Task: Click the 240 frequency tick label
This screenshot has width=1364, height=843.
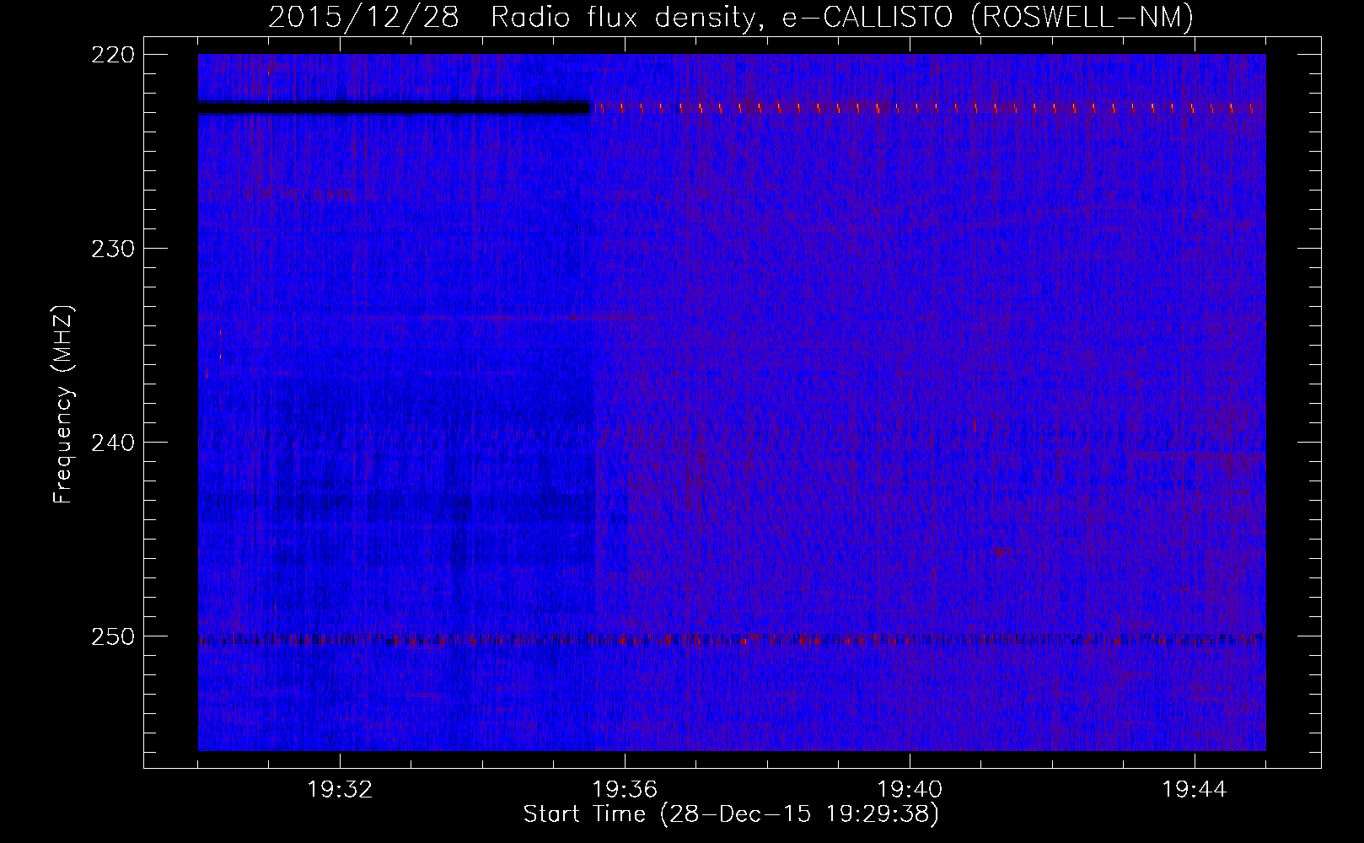Action: (x=112, y=443)
